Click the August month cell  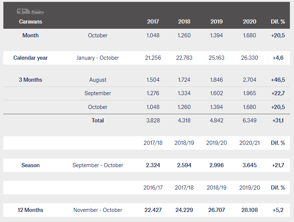(98, 80)
